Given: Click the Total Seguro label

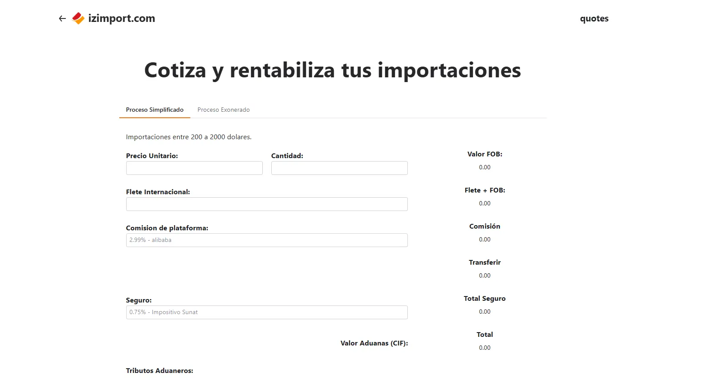Looking at the screenshot, I should (485, 299).
